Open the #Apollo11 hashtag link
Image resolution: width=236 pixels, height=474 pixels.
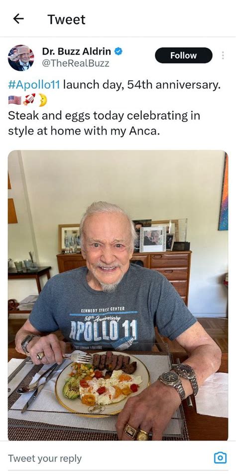(34, 85)
